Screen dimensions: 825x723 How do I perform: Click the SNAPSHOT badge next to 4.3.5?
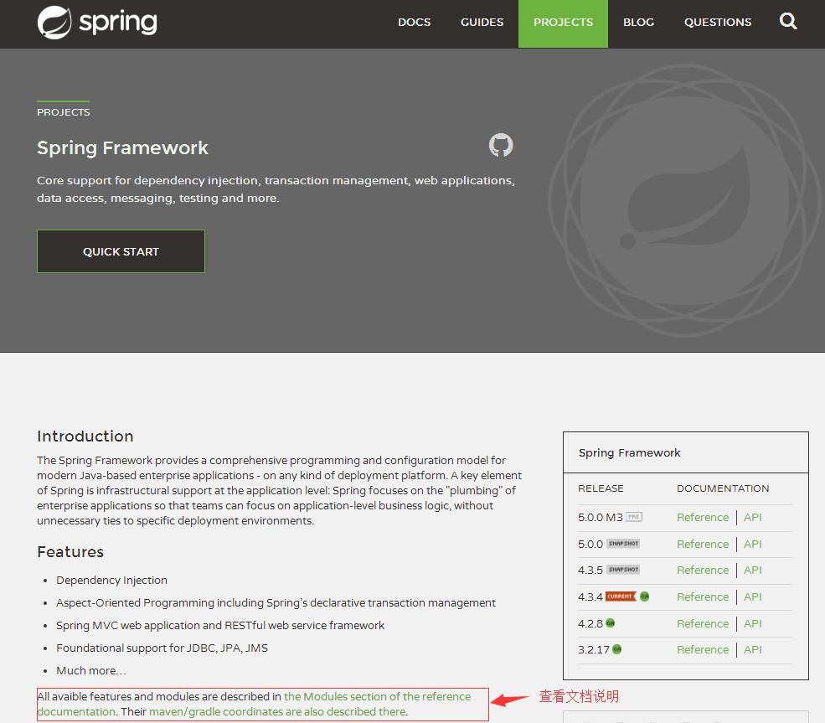tap(623, 570)
